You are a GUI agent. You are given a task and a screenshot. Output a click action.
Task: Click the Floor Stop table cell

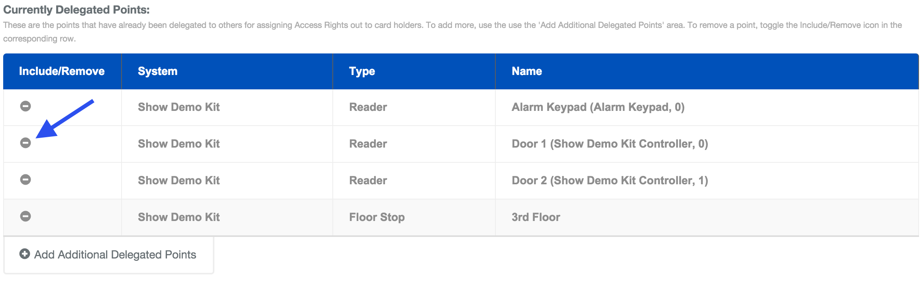tap(376, 217)
